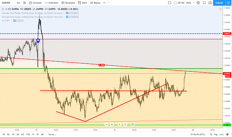Toggle auto scale mode

click(x=222, y=134)
